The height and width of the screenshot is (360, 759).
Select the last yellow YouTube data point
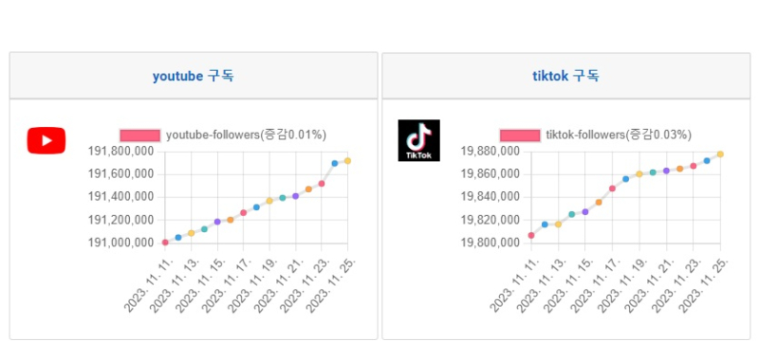click(x=347, y=161)
